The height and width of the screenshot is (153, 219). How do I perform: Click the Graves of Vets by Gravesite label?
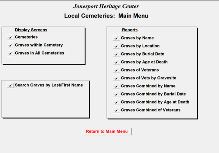point(148,78)
